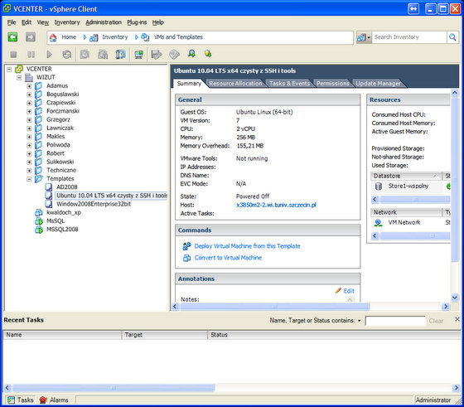
Task: Click the Search Inventory field
Action: (409, 37)
